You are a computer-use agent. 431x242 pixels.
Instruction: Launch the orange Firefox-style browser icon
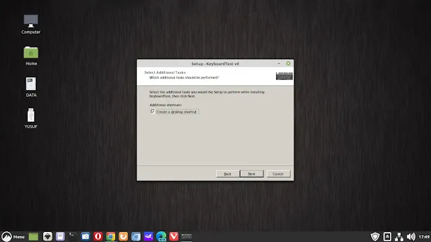pos(123,237)
